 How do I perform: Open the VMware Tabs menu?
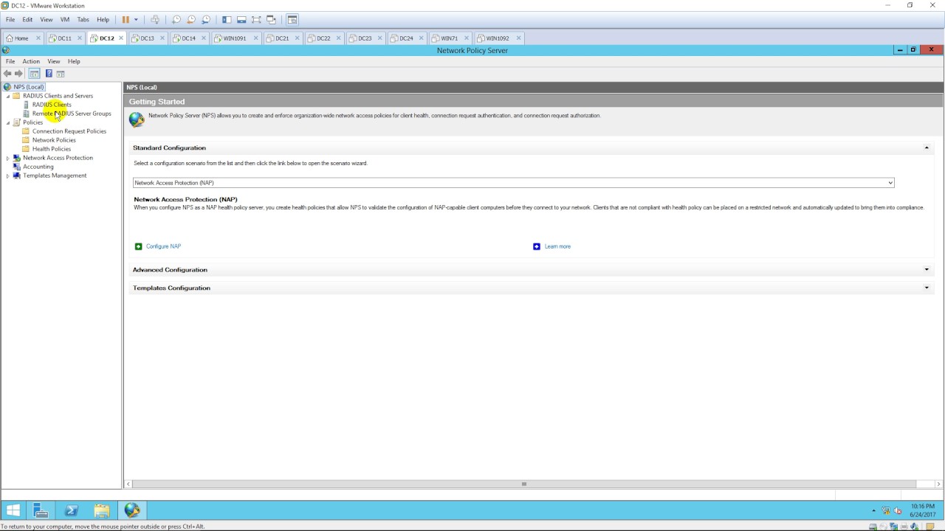pyautogui.click(x=83, y=20)
